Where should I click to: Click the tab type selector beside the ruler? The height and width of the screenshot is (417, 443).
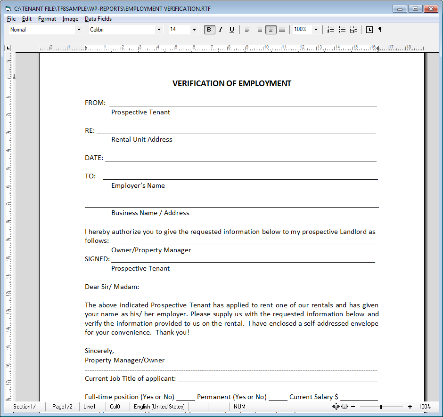click(x=8, y=48)
